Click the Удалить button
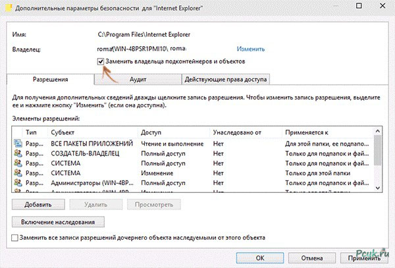Screen dimensions: 395x268 coord(96,205)
